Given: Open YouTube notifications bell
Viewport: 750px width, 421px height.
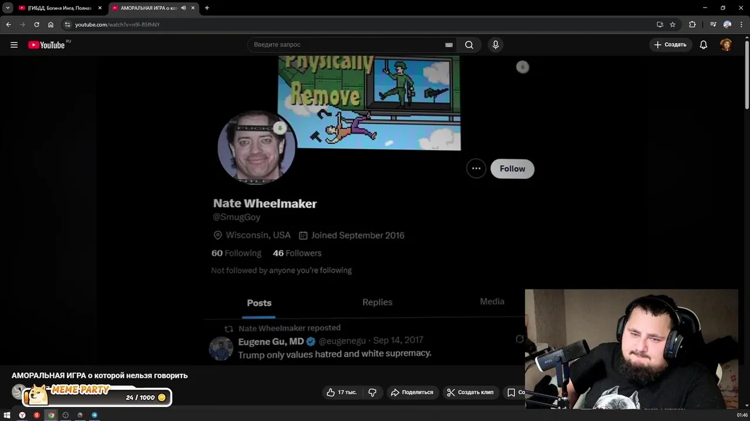Looking at the screenshot, I should click(x=704, y=44).
